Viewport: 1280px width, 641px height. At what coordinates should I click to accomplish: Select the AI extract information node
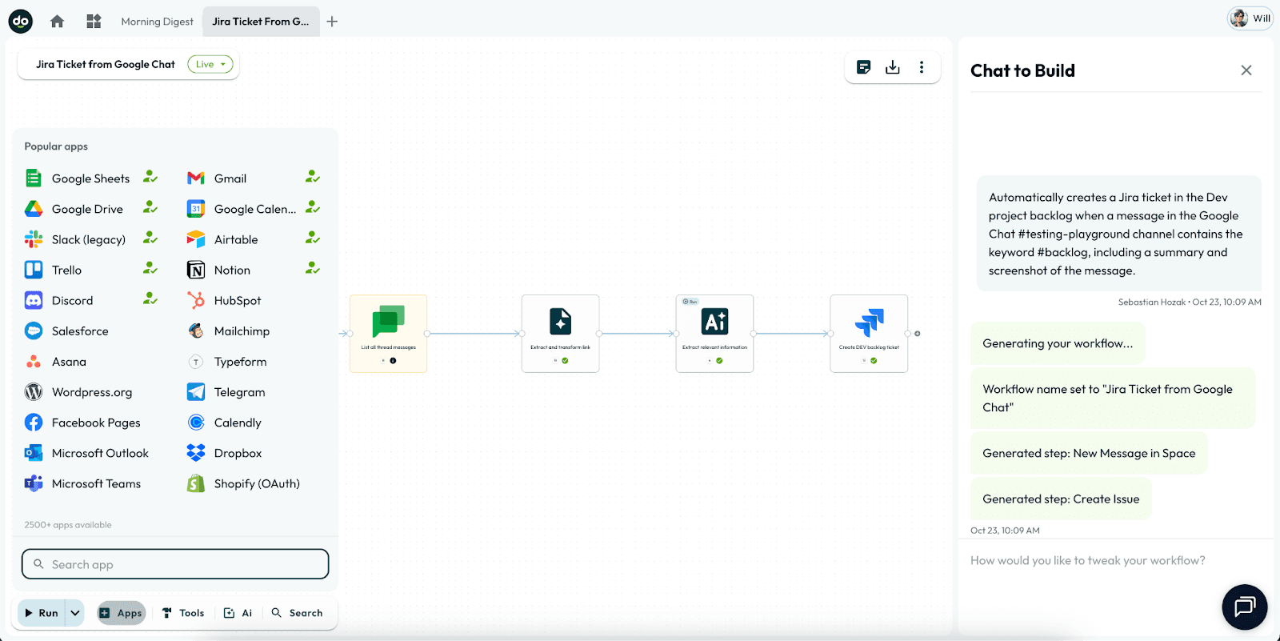[x=714, y=333]
